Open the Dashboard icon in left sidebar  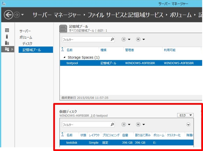(x=7, y=30)
